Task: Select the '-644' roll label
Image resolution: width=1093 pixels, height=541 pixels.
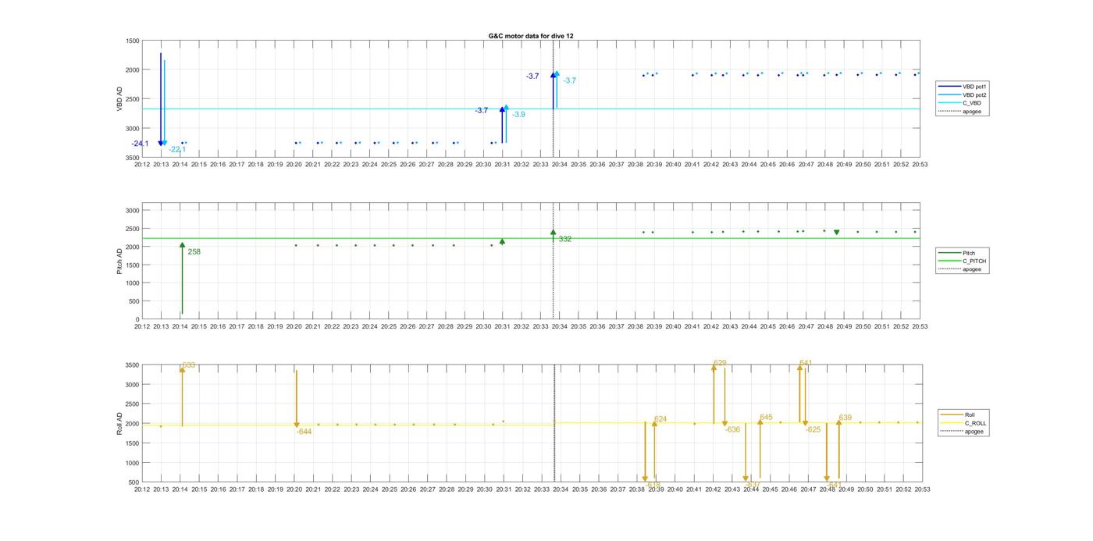Action: [x=304, y=432]
